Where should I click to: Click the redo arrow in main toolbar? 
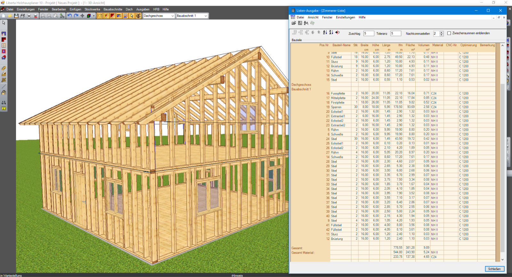(x=76, y=16)
